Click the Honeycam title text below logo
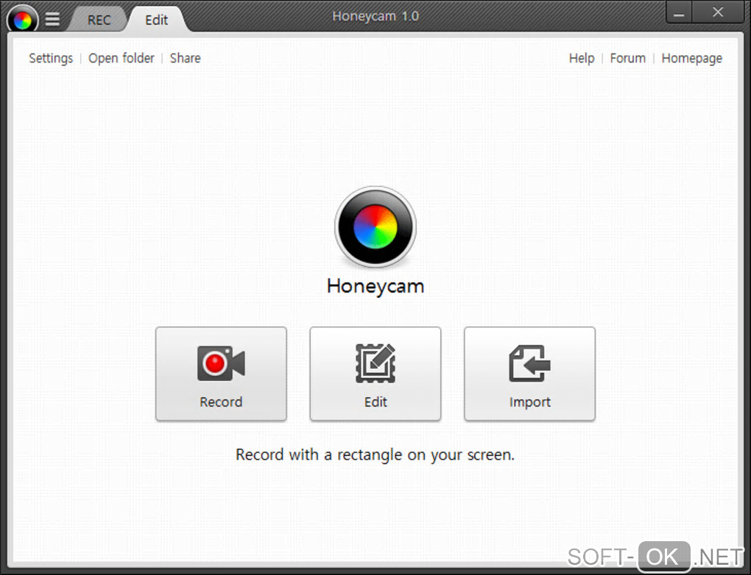The width and height of the screenshot is (751, 575). click(375, 287)
